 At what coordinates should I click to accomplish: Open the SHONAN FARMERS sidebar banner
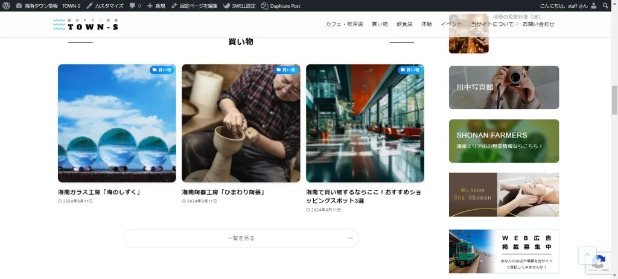coord(504,141)
